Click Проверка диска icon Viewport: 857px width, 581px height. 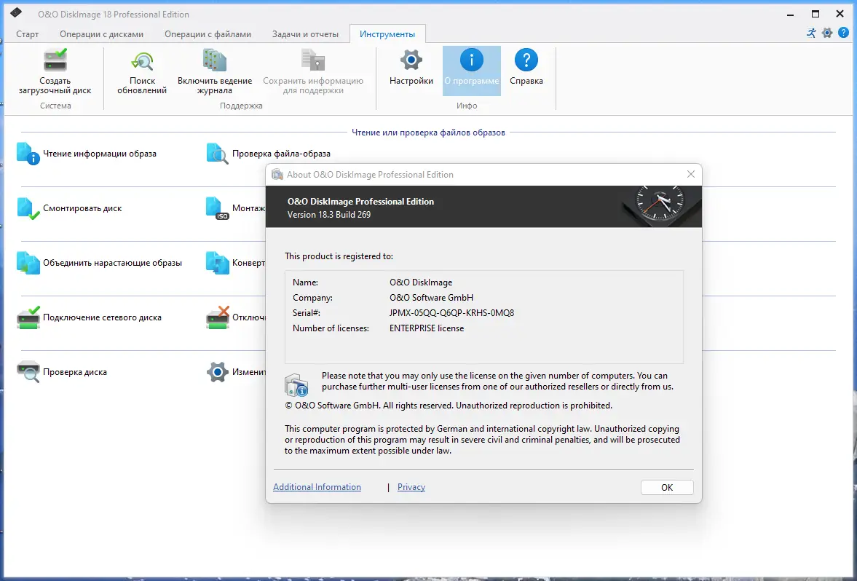click(28, 371)
